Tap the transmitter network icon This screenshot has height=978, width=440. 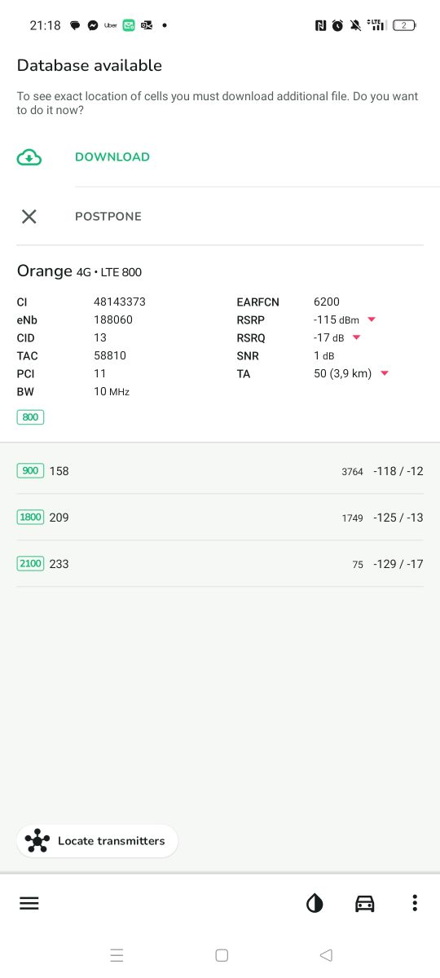point(37,841)
